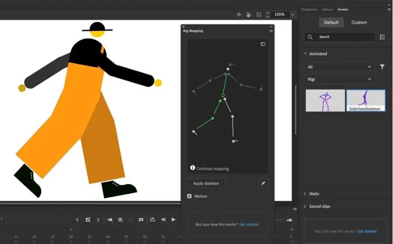Click the filter funnel icon in Assets
The height and width of the screenshot is (244, 393).
click(x=382, y=67)
